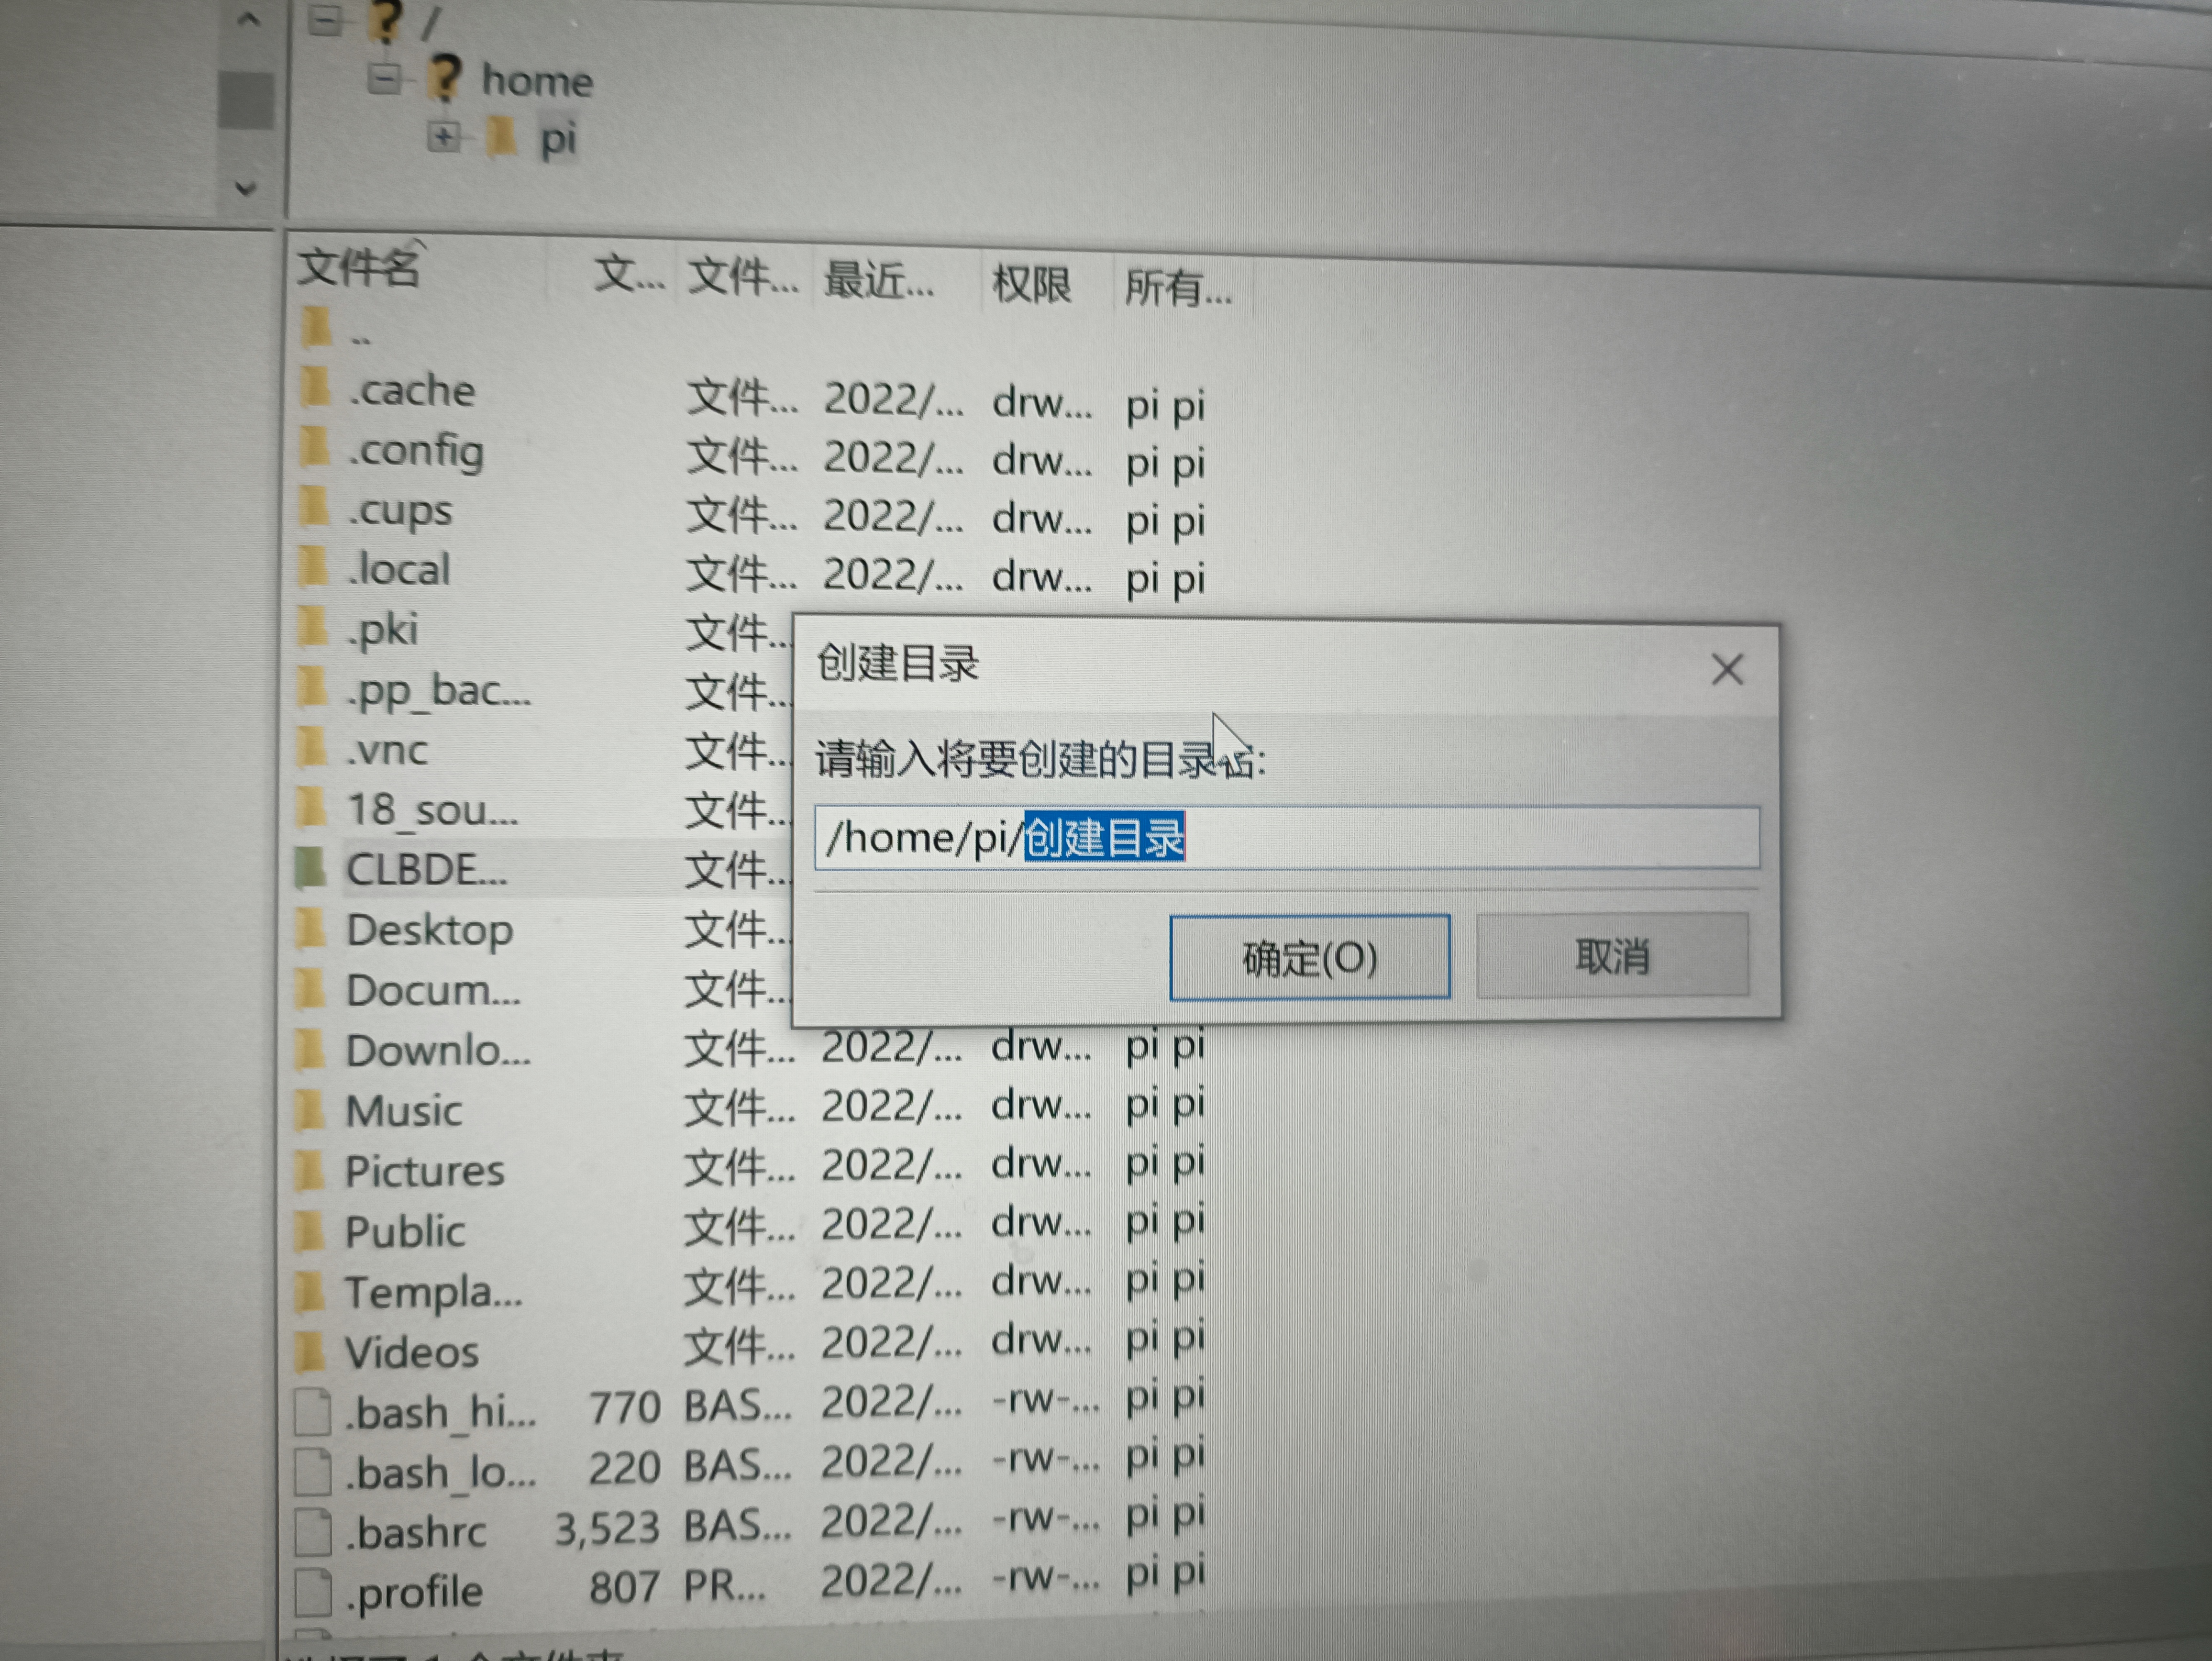Expand the pi tree node

point(444,137)
